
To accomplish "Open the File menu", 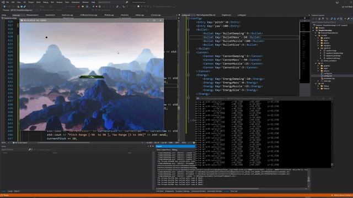I will [x=7, y=2].
